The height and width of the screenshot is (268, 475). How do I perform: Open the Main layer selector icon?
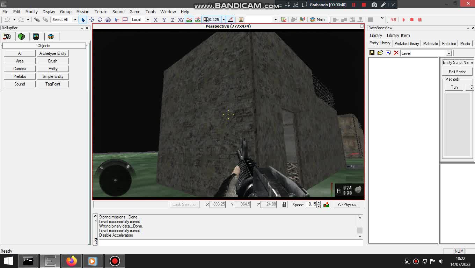point(313,20)
